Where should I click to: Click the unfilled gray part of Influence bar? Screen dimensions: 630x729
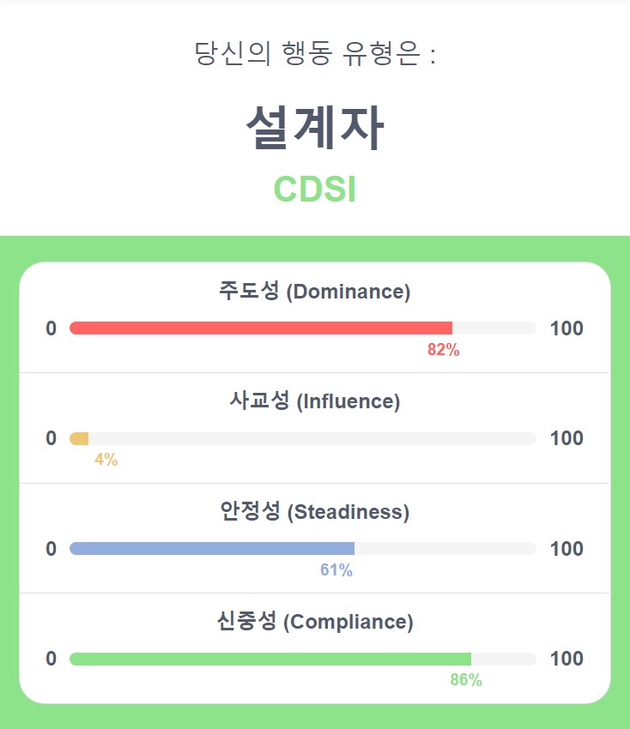click(312, 438)
